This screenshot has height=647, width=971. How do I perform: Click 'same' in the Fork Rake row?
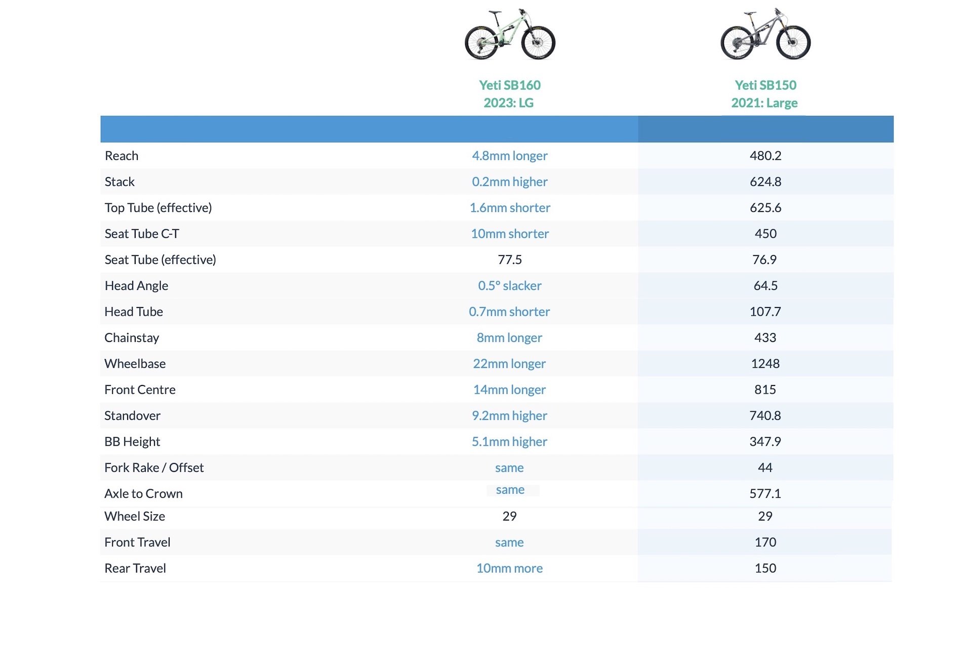click(509, 468)
